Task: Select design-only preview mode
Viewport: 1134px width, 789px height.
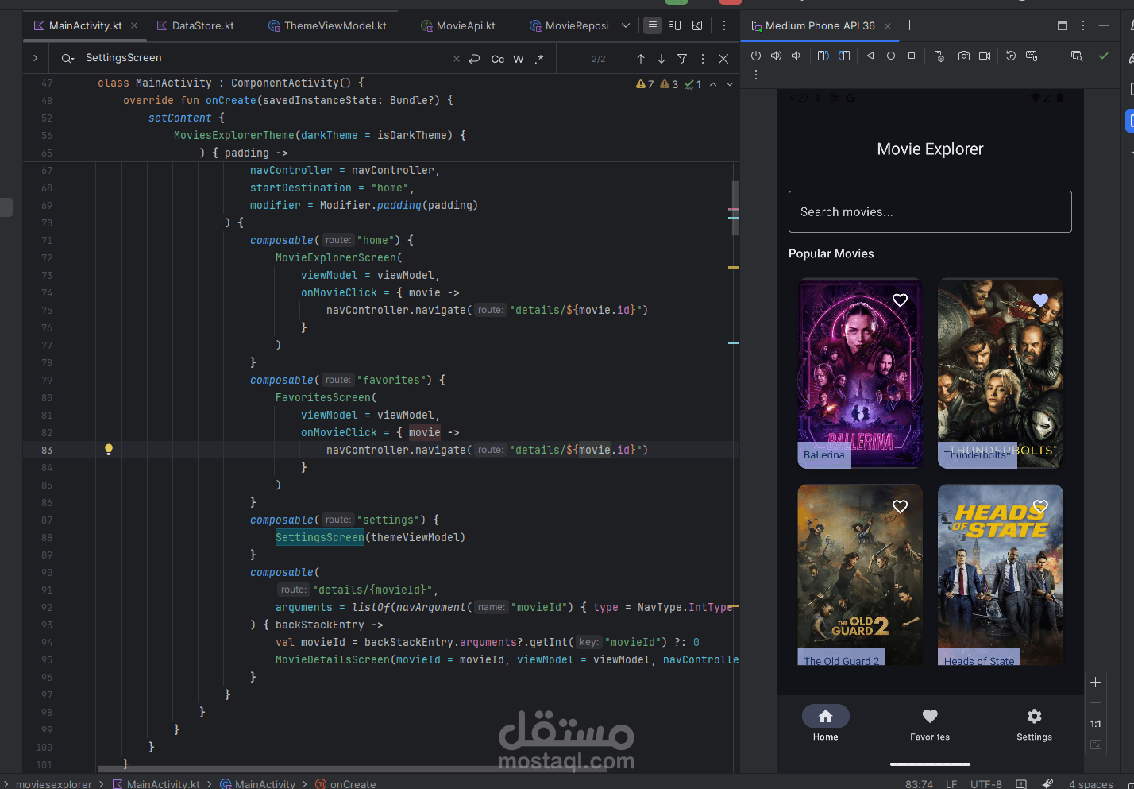Action: click(697, 25)
